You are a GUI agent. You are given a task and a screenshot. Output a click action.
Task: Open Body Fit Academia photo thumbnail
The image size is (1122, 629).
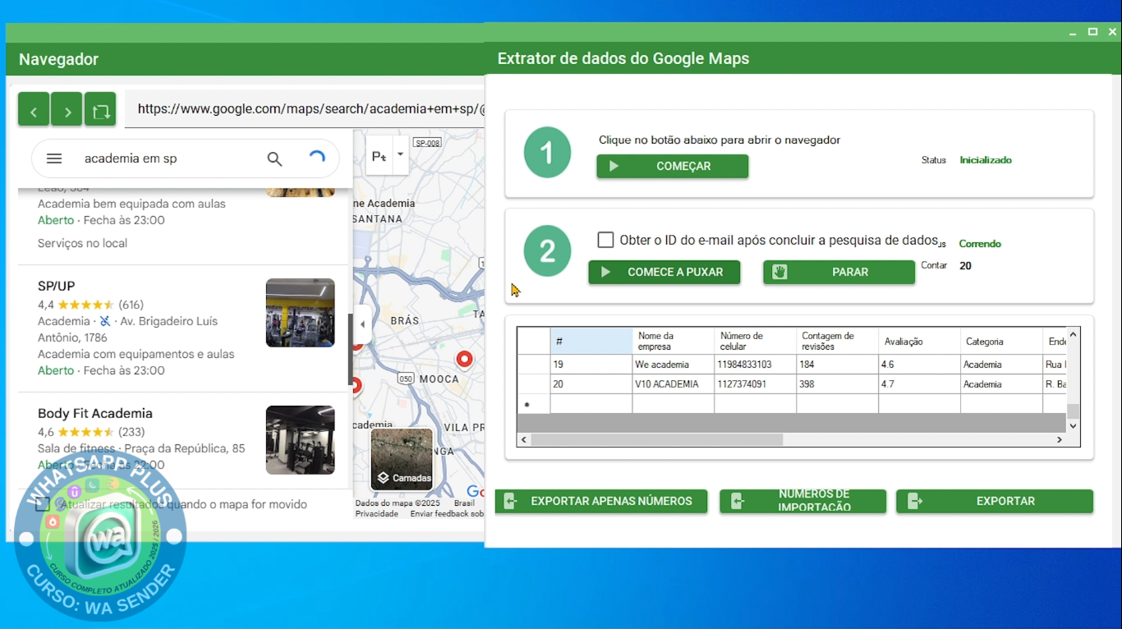(x=300, y=440)
